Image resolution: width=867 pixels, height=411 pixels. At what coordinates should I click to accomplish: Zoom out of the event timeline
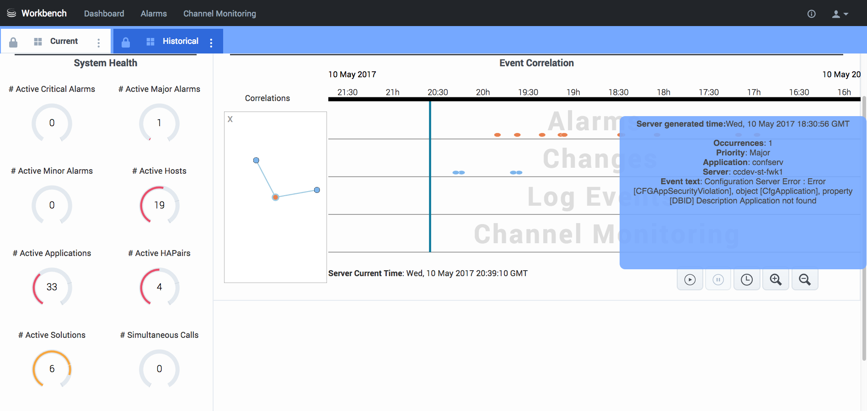[804, 280]
